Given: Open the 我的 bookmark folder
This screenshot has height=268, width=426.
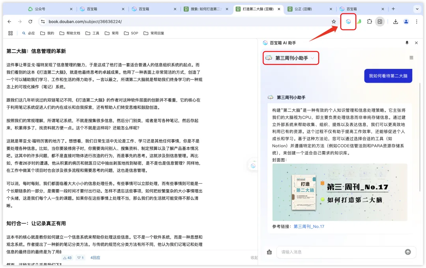Looking at the screenshot, I should click(47, 33).
